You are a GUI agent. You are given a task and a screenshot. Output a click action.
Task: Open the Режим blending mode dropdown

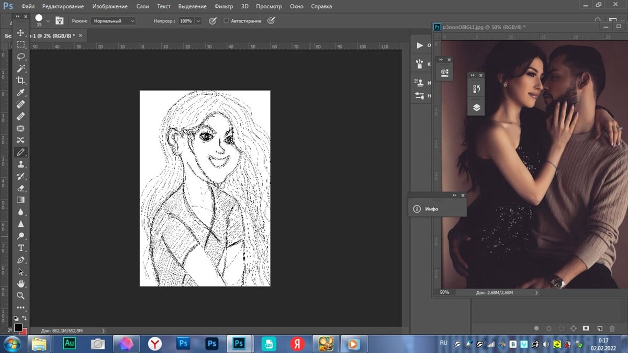tap(113, 21)
